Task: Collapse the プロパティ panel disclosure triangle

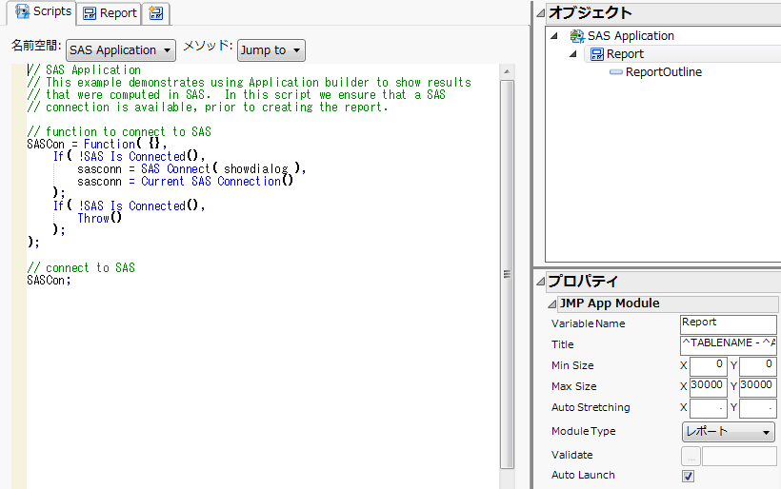Action: pos(540,282)
